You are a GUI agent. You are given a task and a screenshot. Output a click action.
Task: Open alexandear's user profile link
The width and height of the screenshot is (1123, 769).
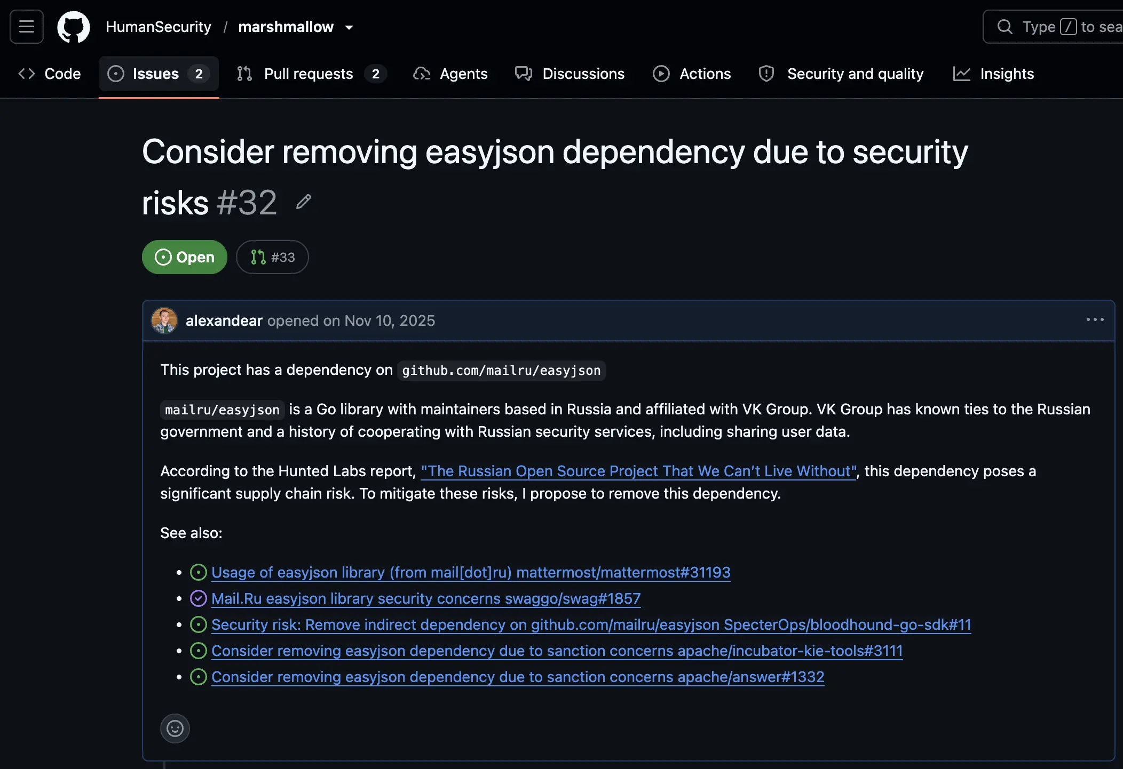coord(224,321)
